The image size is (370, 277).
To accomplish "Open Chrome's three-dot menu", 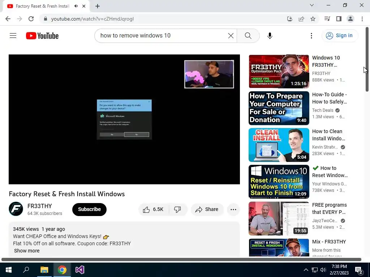I will 362,19.
